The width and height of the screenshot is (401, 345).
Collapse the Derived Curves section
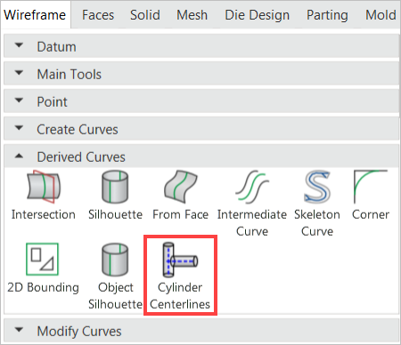pyautogui.click(x=201, y=156)
